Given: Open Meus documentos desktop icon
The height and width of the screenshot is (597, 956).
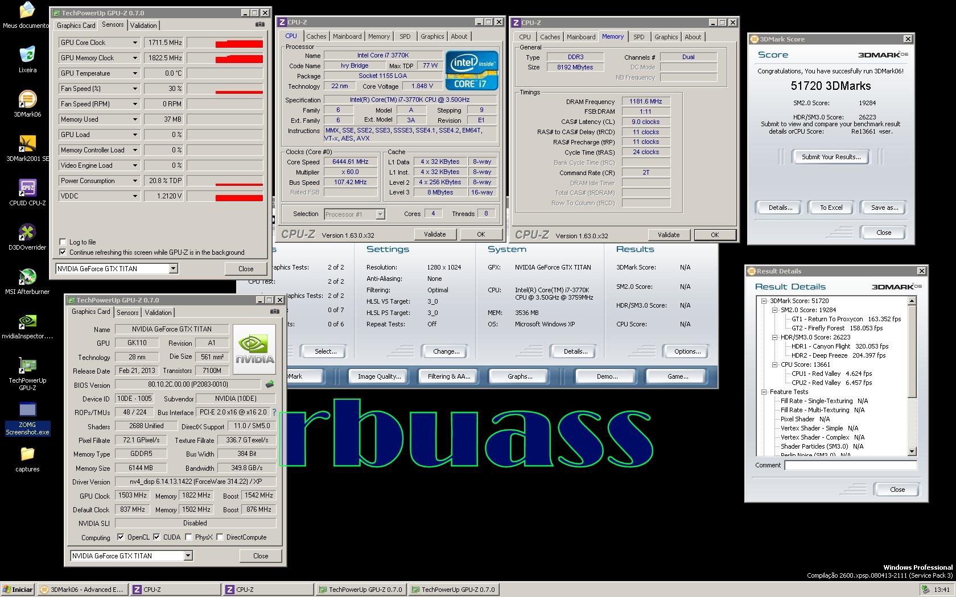Looking at the screenshot, I should tap(27, 15).
